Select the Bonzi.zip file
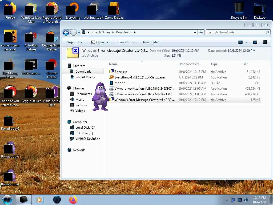Screen dimensions: 273x205 click(185, 72)
